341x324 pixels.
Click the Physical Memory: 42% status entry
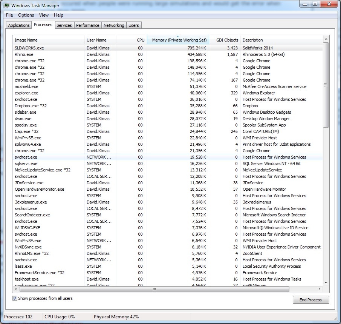pyautogui.click(x=116, y=317)
